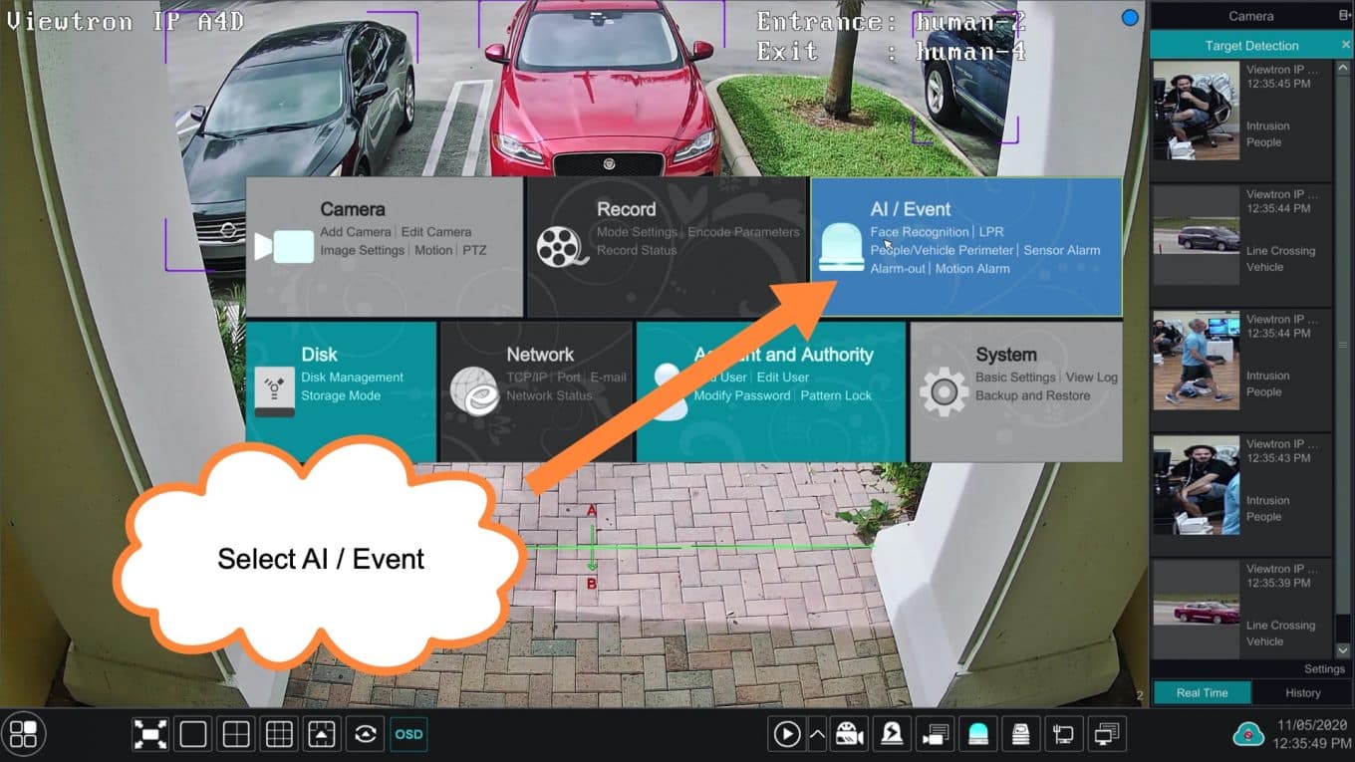
Task: Toggle the OSD display button
Action: click(408, 734)
